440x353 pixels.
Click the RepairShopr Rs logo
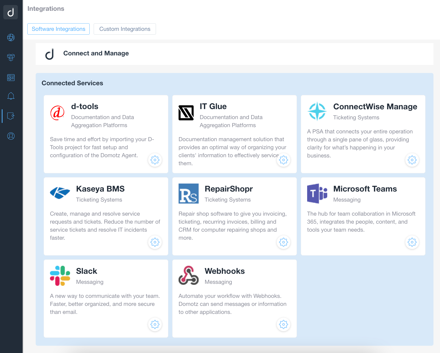(189, 194)
